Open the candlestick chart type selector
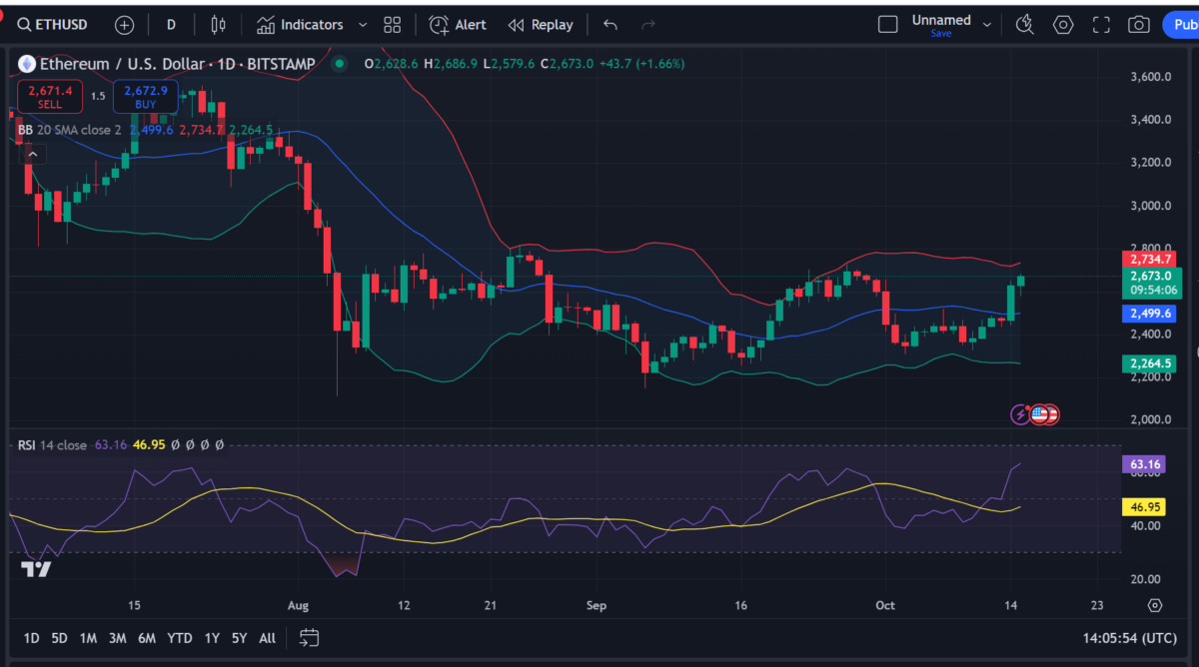Viewport: 1199px width, 667px height. tap(217, 25)
